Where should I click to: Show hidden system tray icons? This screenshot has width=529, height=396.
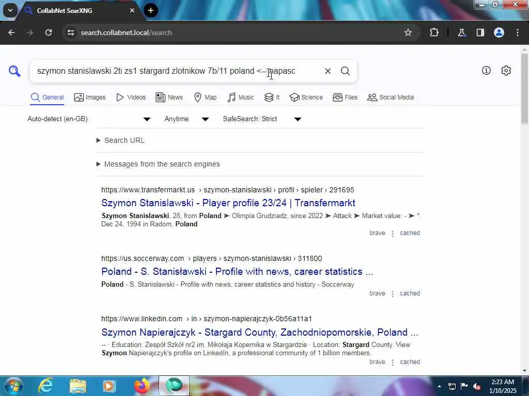tap(439, 386)
